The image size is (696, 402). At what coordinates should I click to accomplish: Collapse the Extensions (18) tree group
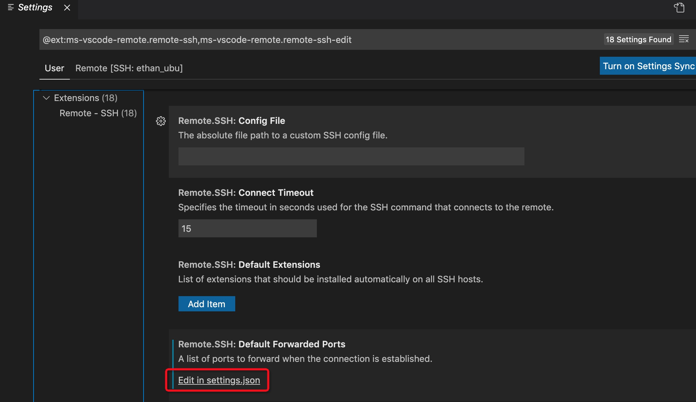coord(46,98)
